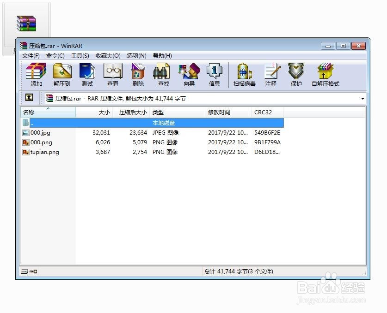Click the 本地磁盘 type cell
The image size is (387, 313).
[164, 123]
